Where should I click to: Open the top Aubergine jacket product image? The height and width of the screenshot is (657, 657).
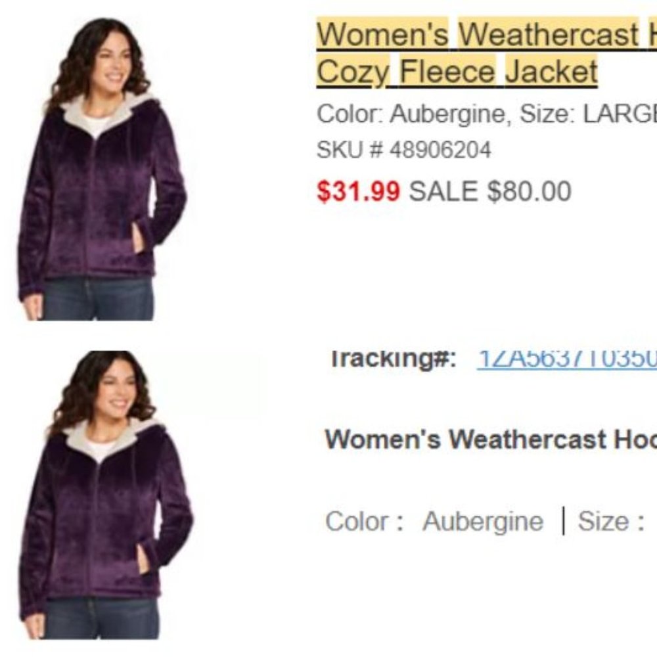point(102,169)
